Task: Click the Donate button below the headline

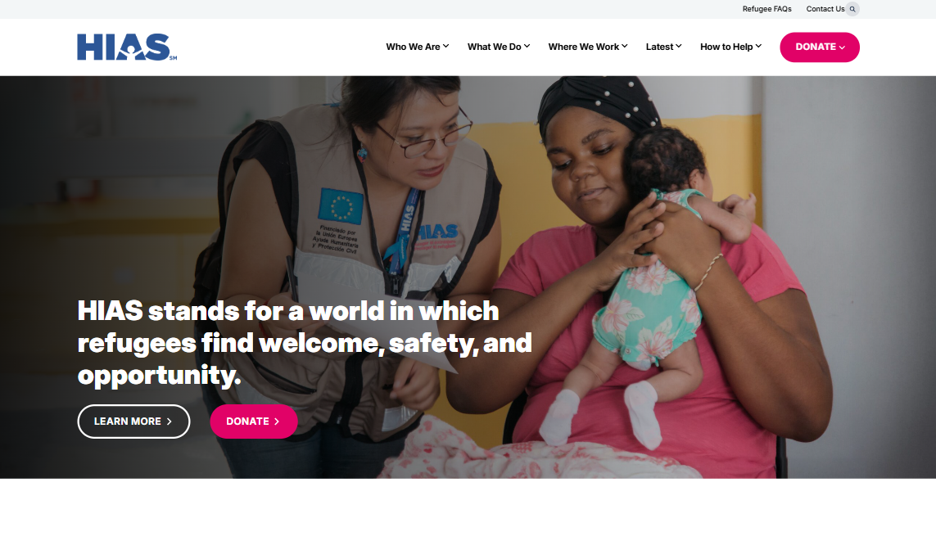Action: (254, 422)
